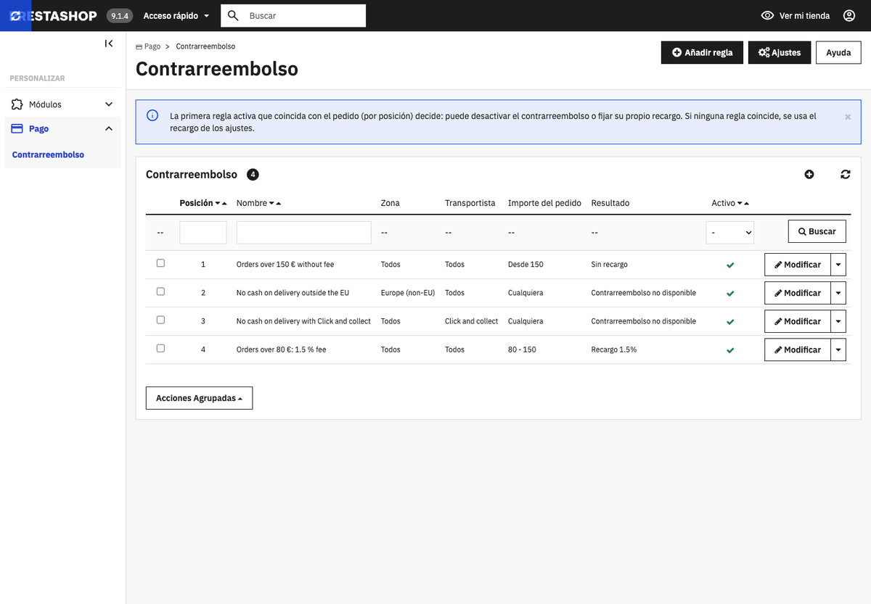Click active checkmark for rule 1
871x604 pixels.
(730, 265)
